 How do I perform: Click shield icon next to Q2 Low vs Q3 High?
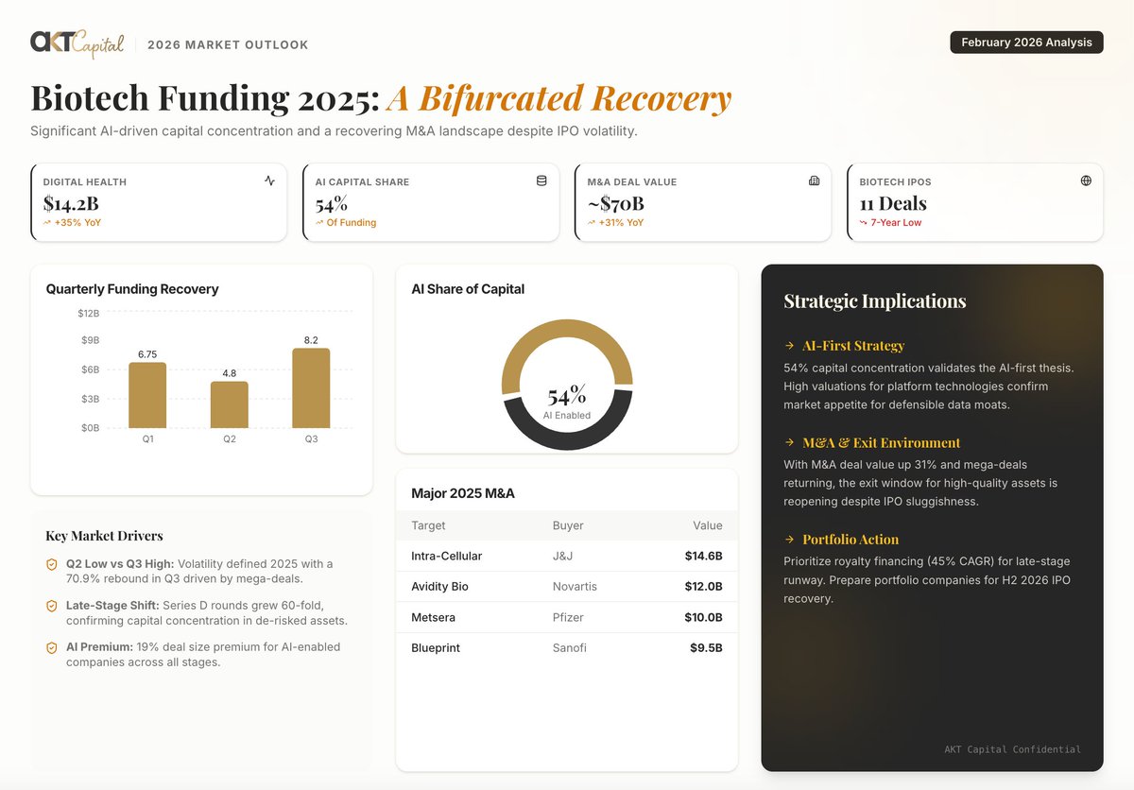click(52, 564)
